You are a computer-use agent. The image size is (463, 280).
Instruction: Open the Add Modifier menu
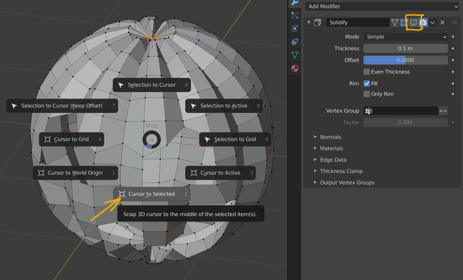[382, 6]
